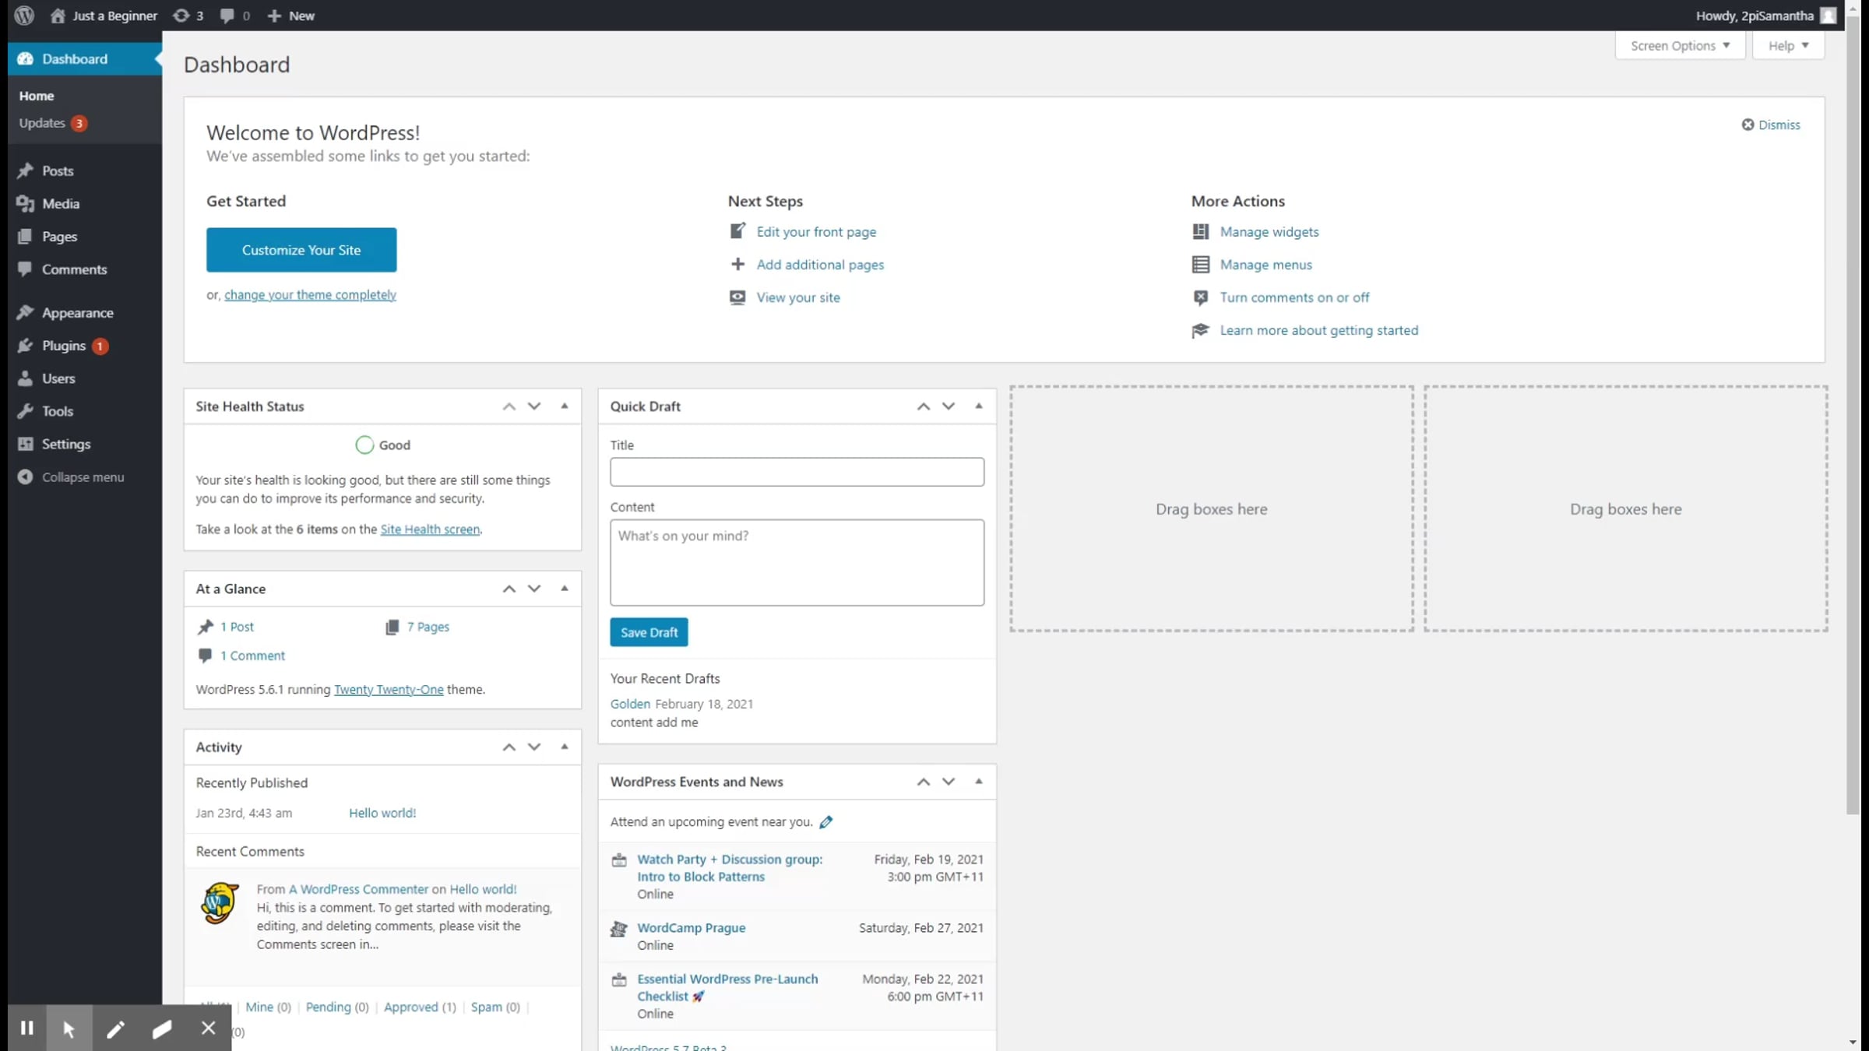Move WordPress Events and News box up
This screenshot has width=1869, height=1051.
click(924, 782)
